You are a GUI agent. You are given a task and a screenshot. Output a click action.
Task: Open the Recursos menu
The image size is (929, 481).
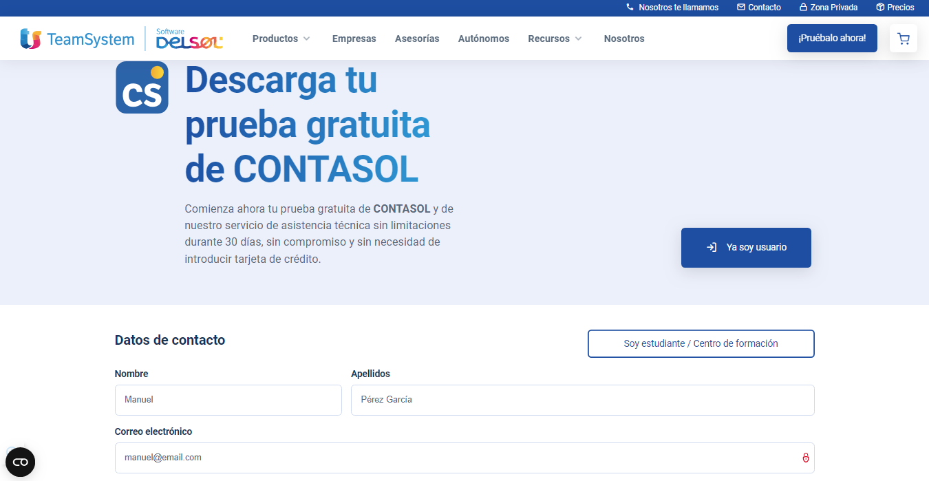pos(549,39)
